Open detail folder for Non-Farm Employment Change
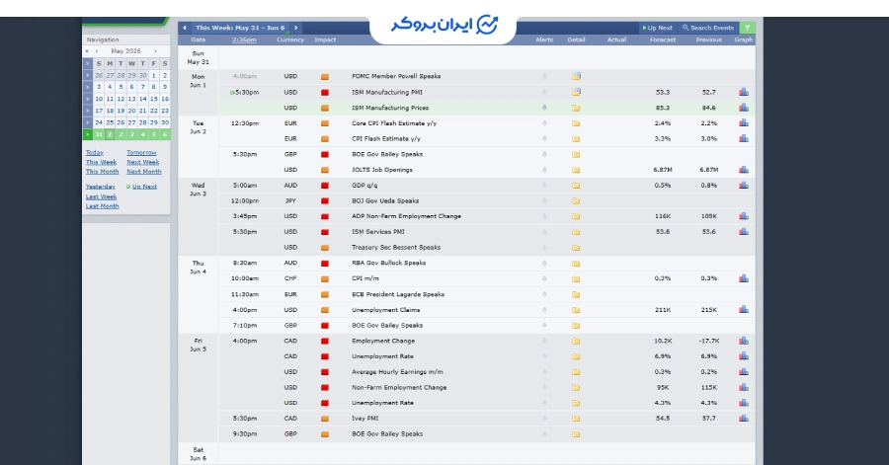Screen dimensions: 889x465 576,387
